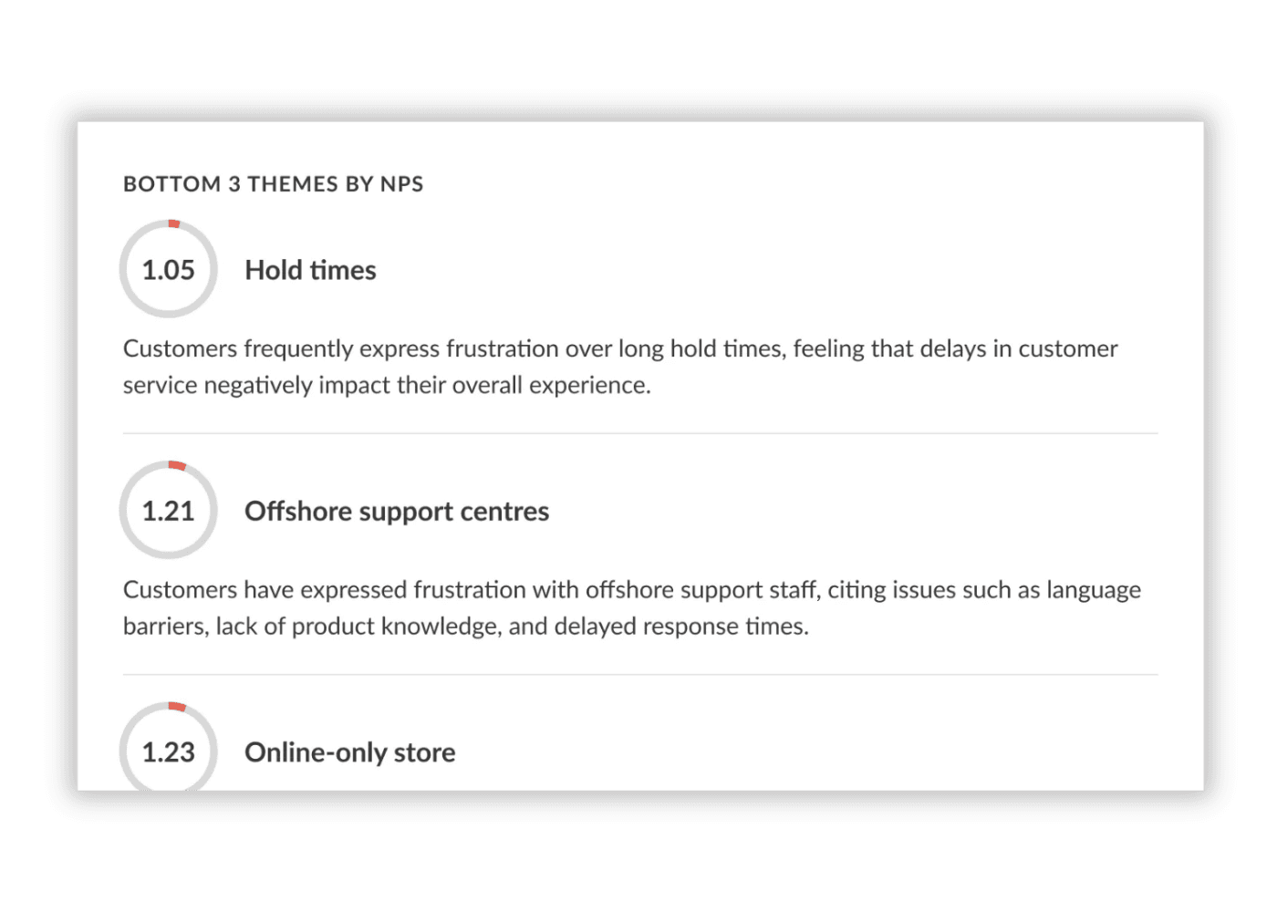
Task: Open the Offshore support centres theme
Action: [x=396, y=511]
